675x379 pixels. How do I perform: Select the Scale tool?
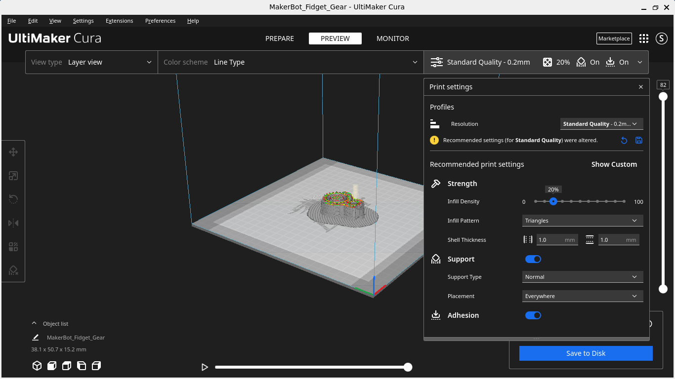(13, 176)
